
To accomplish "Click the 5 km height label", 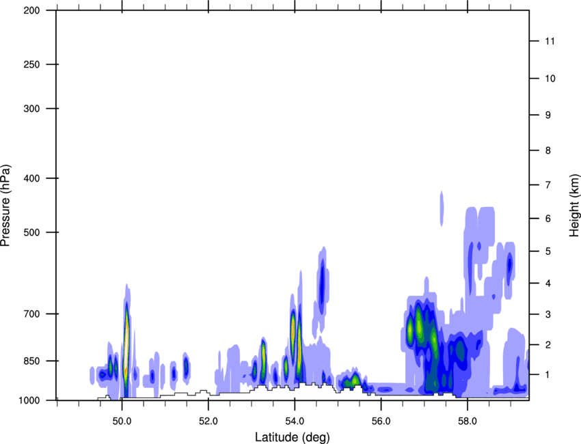I will tap(548, 251).
